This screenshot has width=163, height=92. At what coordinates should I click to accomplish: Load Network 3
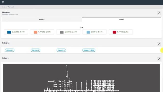(x=61, y=50)
